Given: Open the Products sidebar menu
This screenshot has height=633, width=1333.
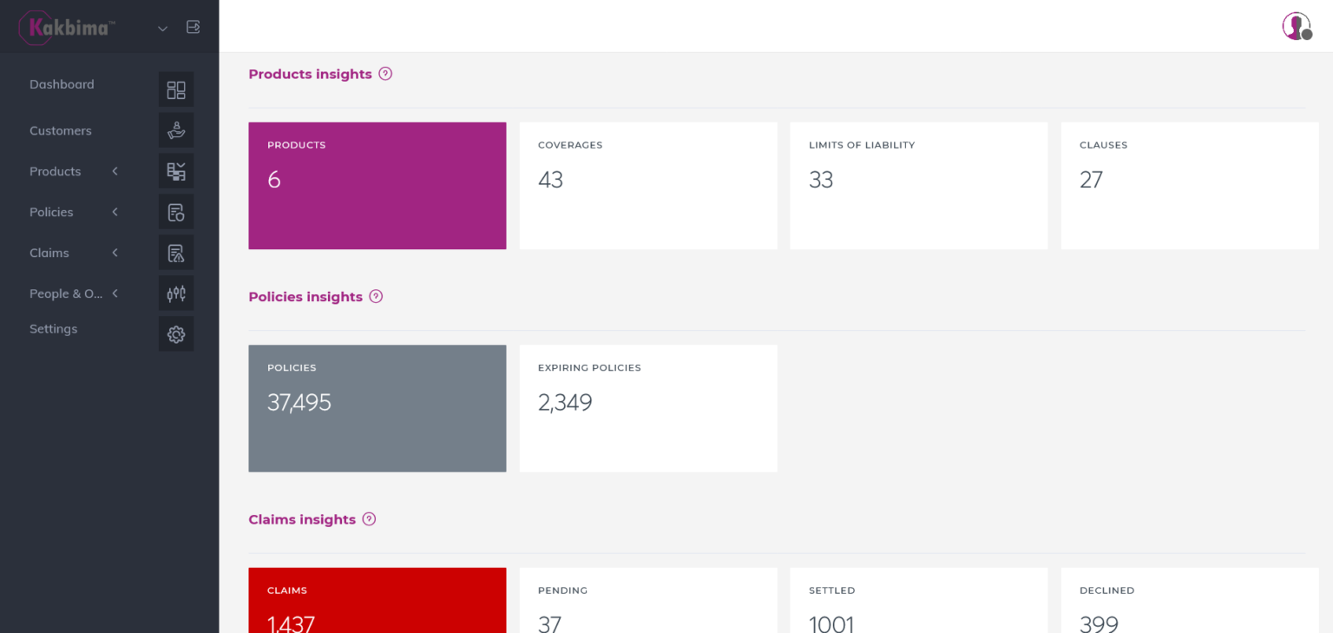Looking at the screenshot, I should [x=56, y=171].
